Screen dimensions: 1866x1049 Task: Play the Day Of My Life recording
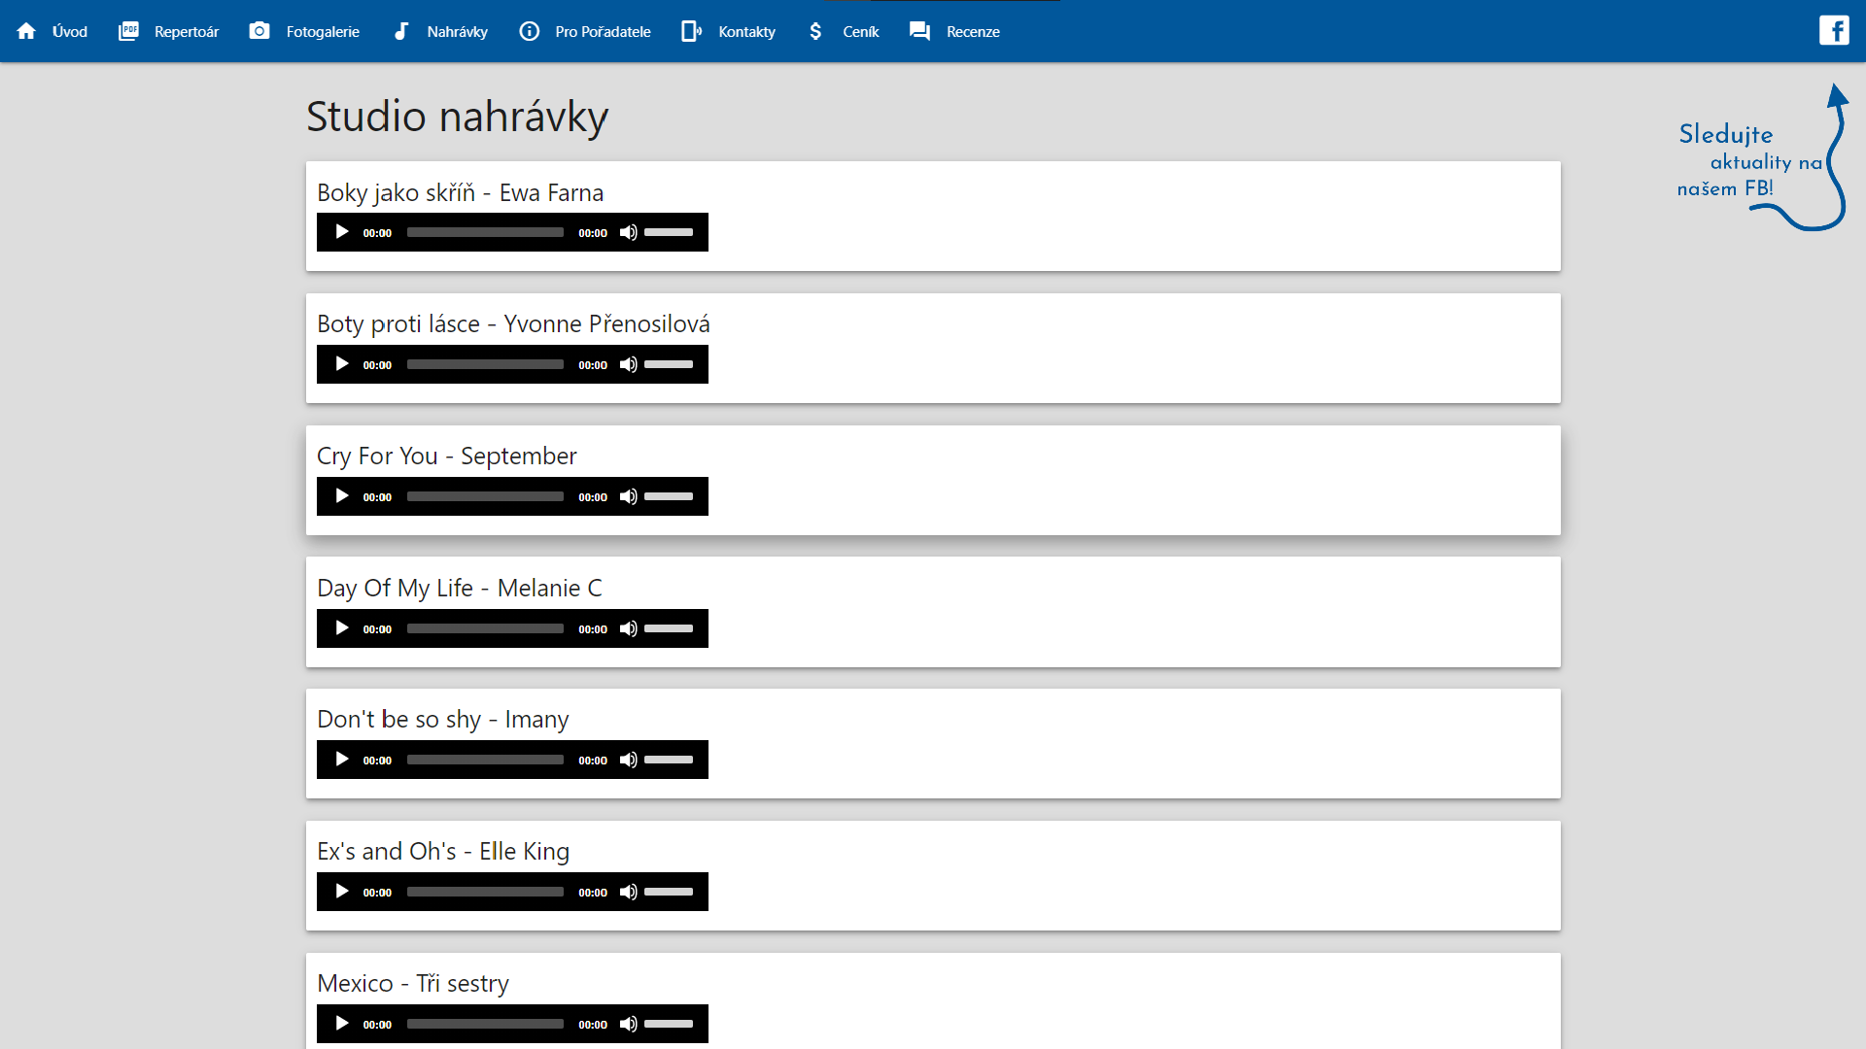pyautogui.click(x=342, y=628)
